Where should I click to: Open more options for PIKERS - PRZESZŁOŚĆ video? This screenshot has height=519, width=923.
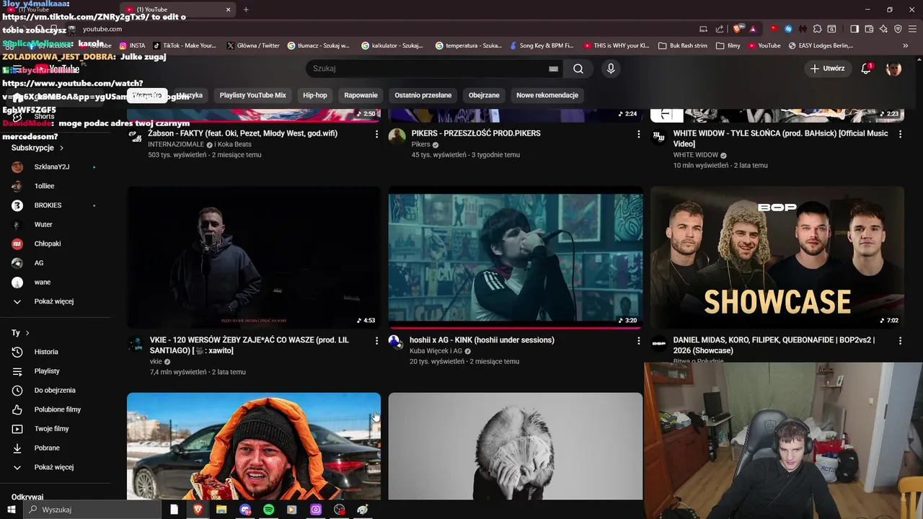pyautogui.click(x=638, y=134)
